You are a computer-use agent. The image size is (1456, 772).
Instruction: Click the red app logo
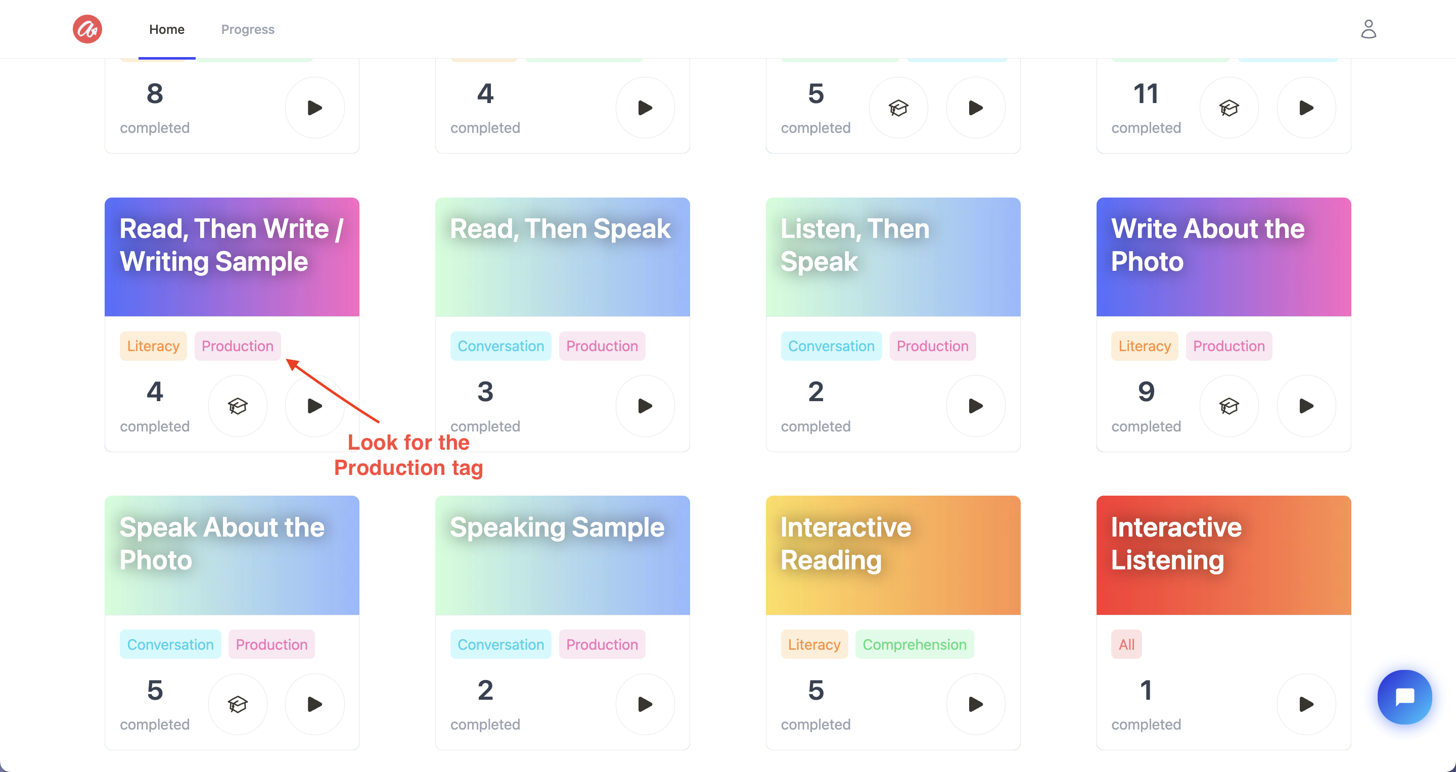coord(87,29)
